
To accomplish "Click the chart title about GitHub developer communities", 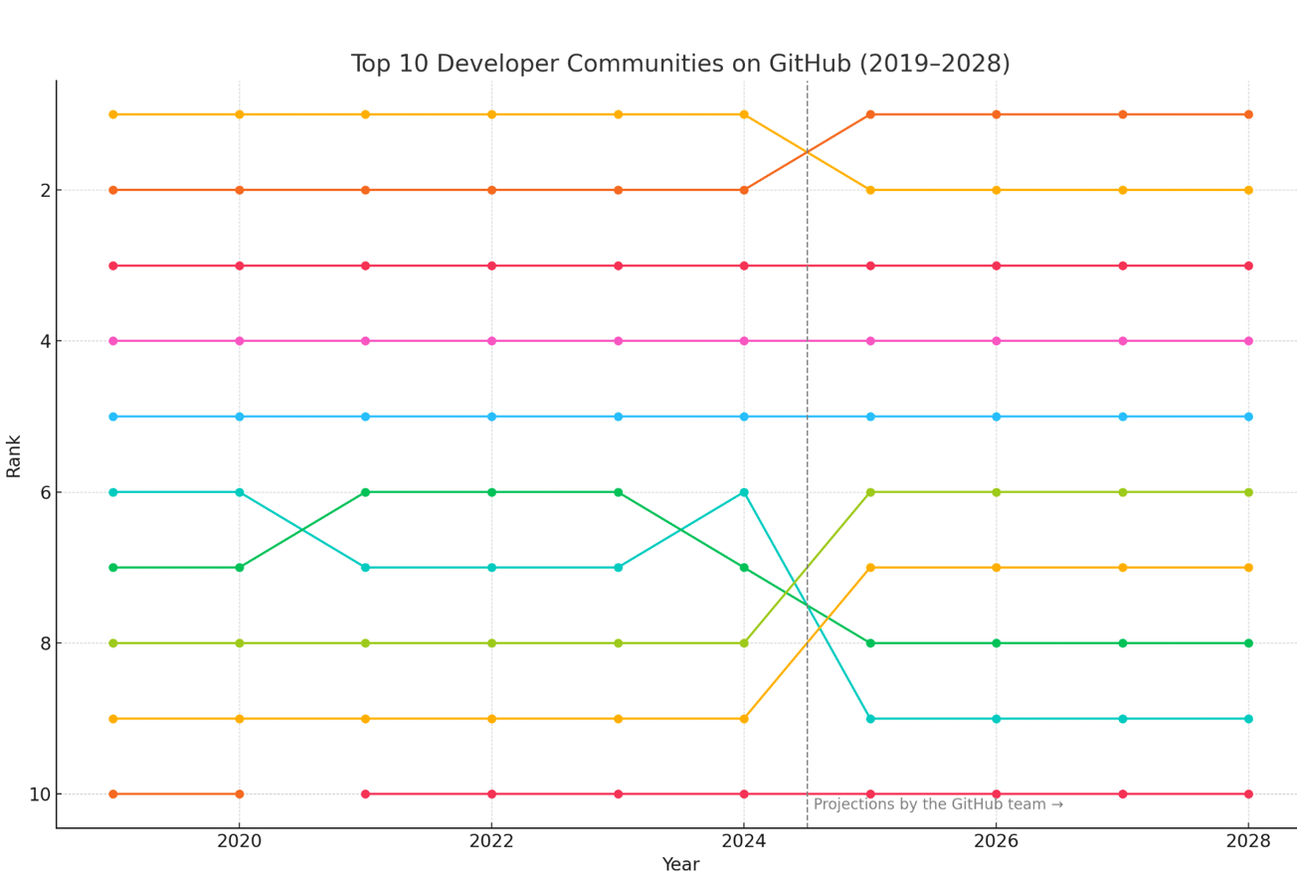I will (680, 65).
